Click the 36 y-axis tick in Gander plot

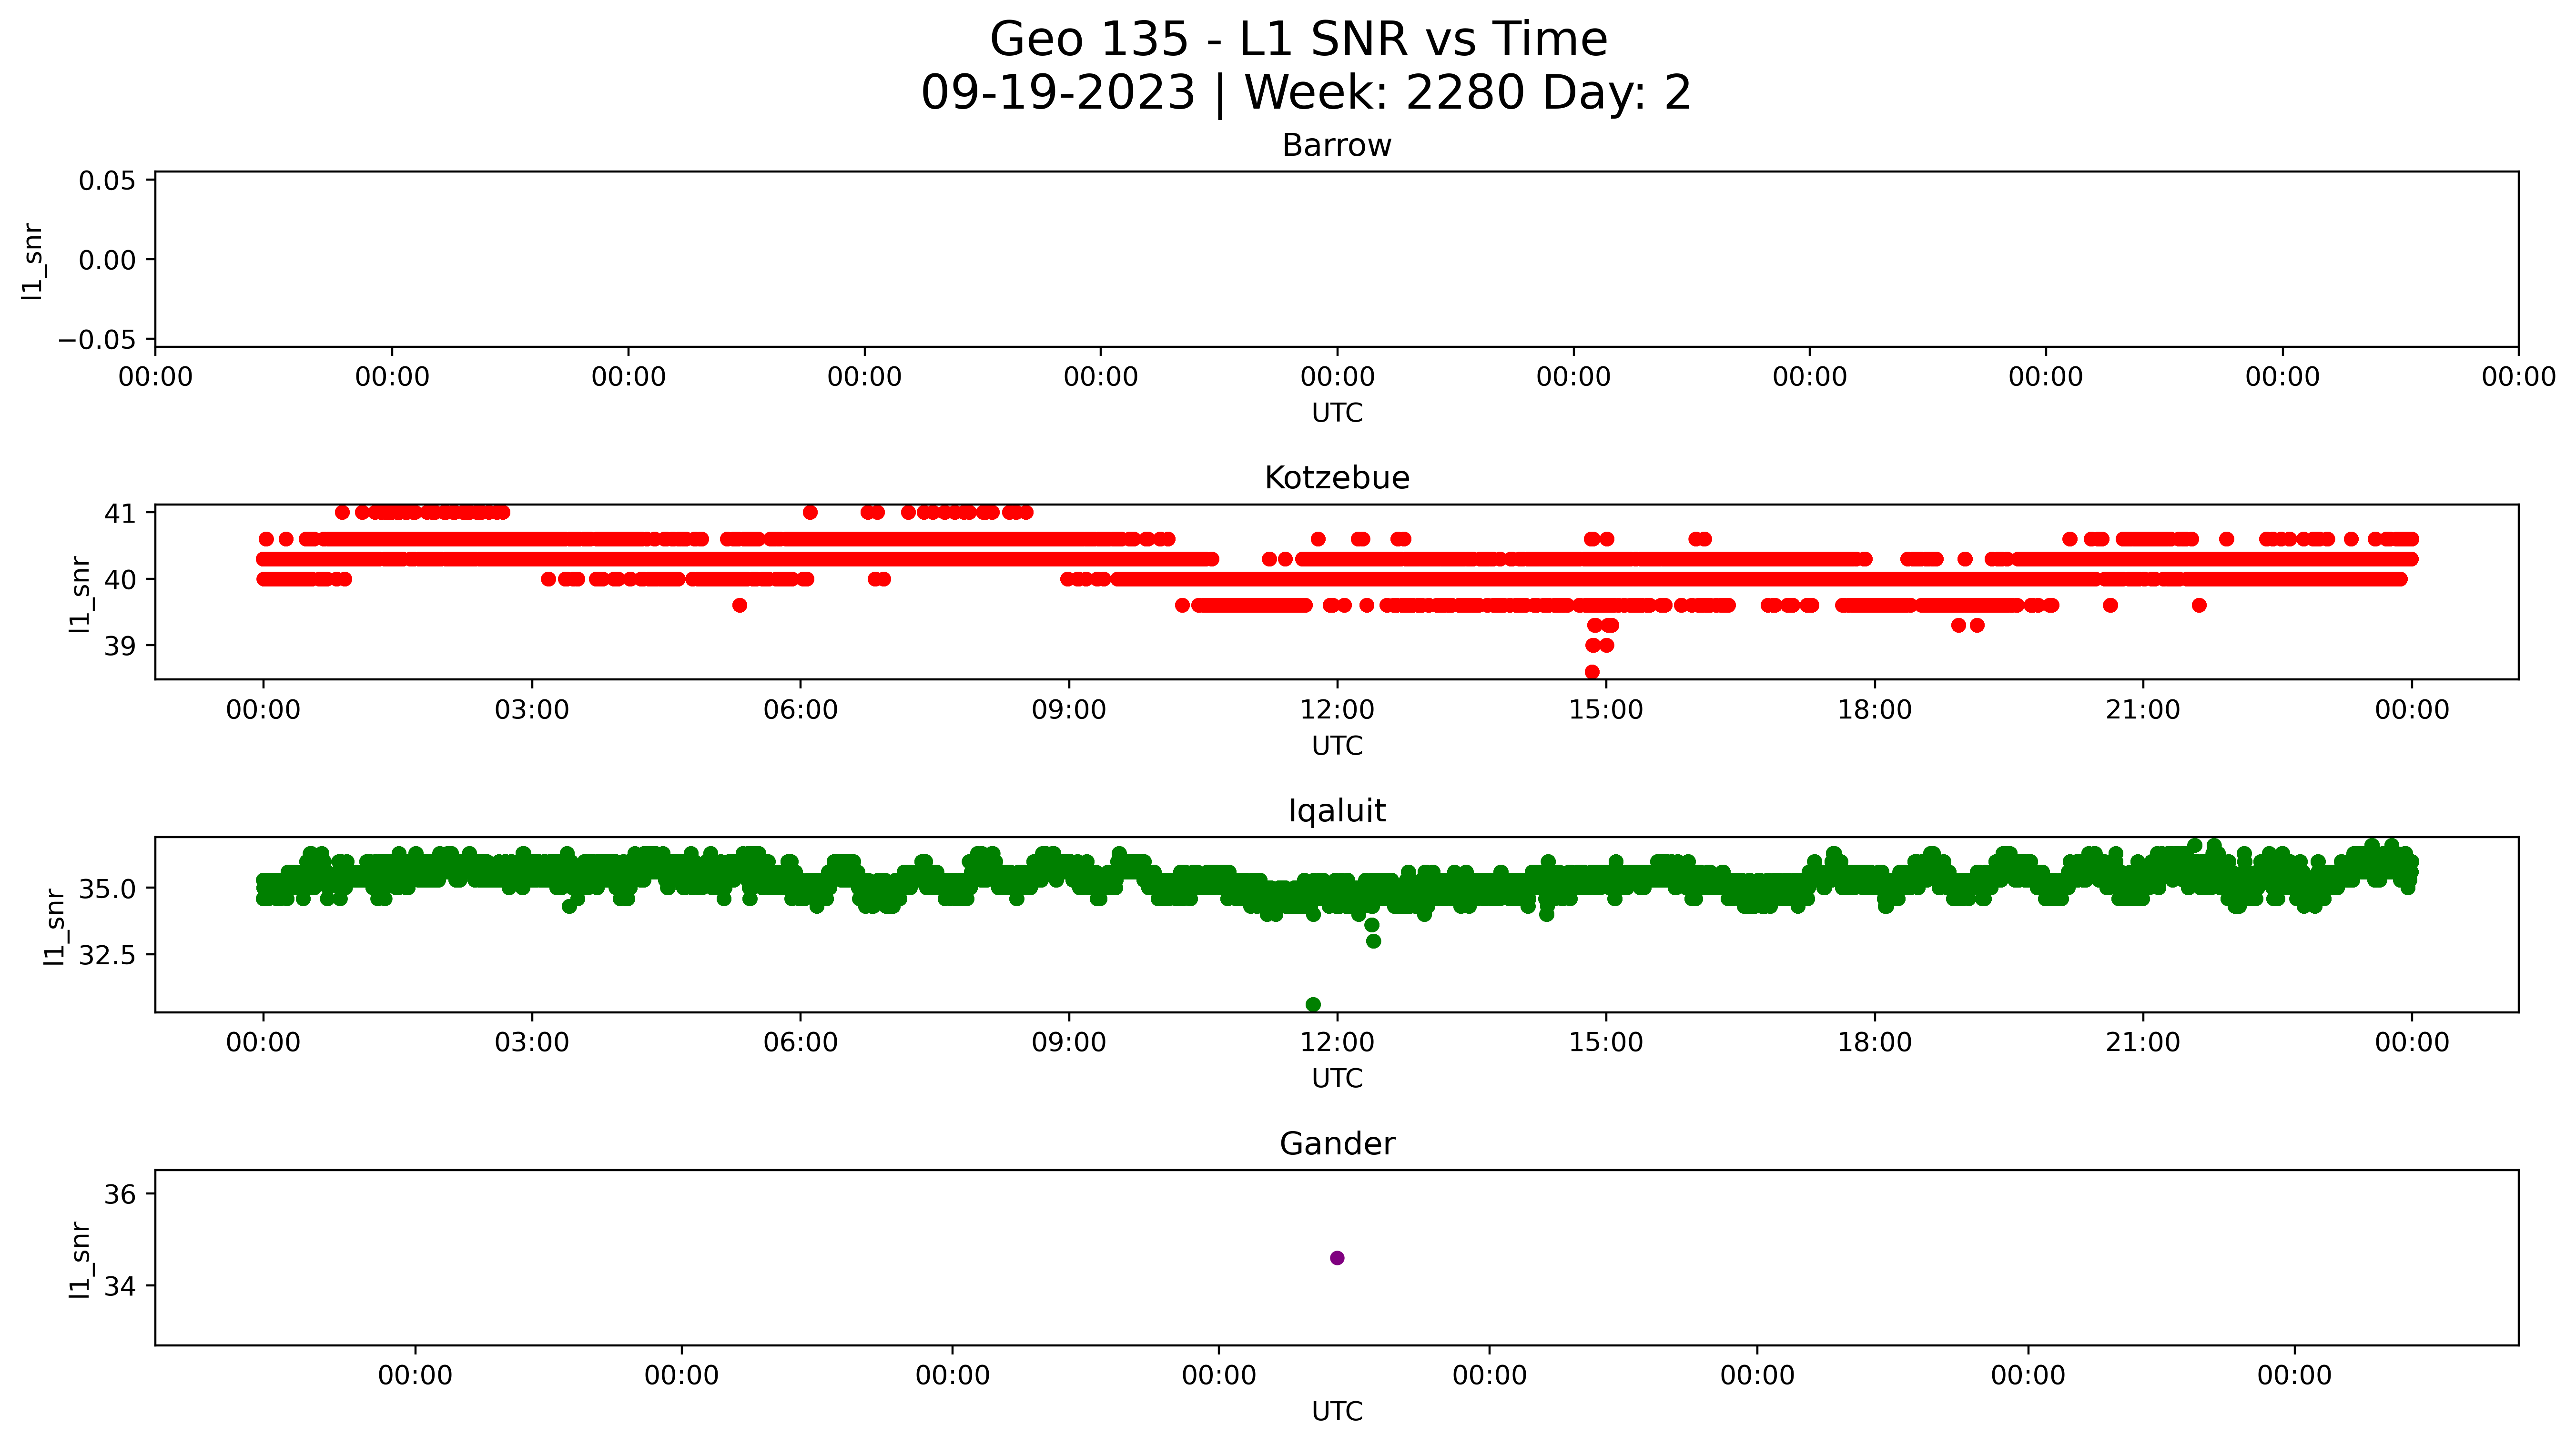point(120,1194)
